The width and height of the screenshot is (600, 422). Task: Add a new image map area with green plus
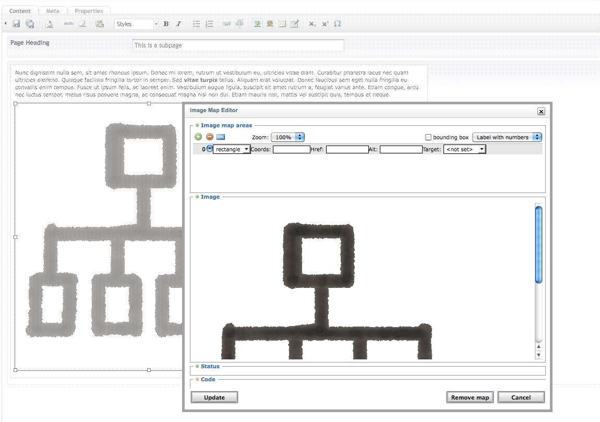click(x=198, y=137)
